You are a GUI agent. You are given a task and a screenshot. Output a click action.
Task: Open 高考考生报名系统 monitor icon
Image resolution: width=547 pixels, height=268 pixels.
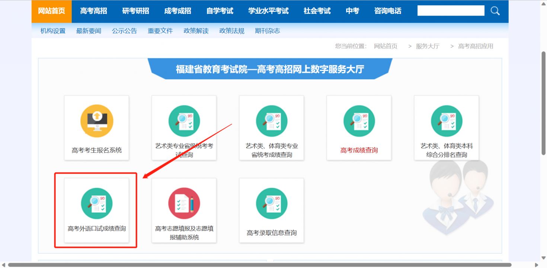pos(97,121)
